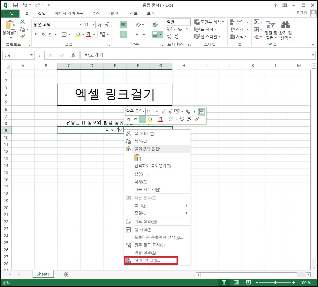The image size is (318, 287).
Task: Click zoom out minus button
Action: tap(257, 283)
